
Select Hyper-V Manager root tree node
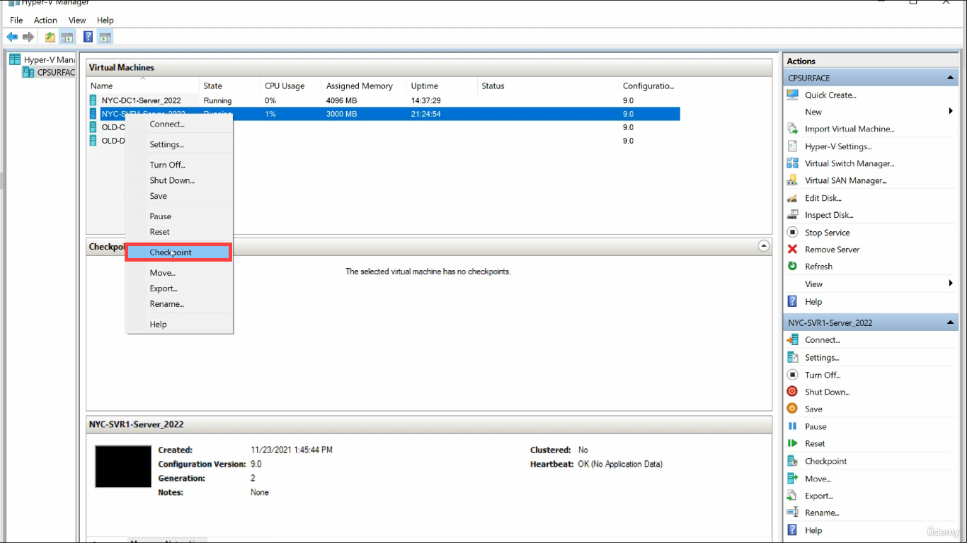[42, 60]
